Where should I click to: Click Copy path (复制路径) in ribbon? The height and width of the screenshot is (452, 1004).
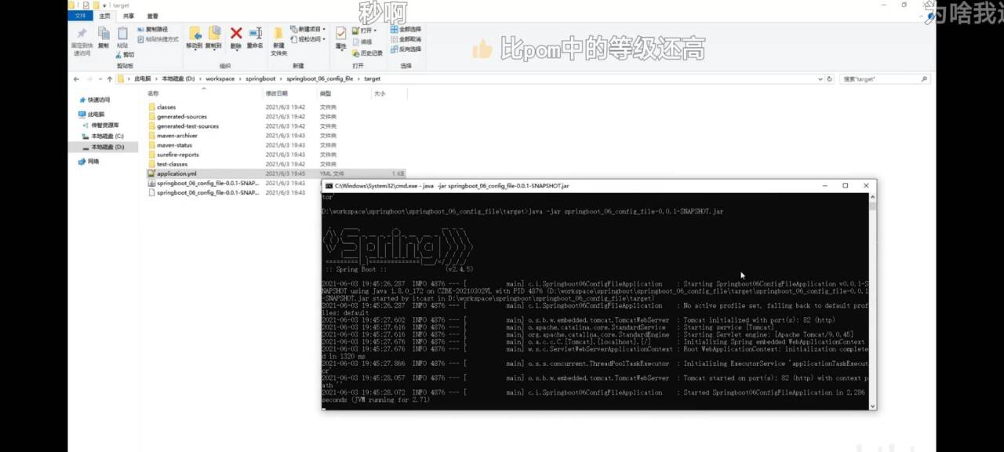154,30
